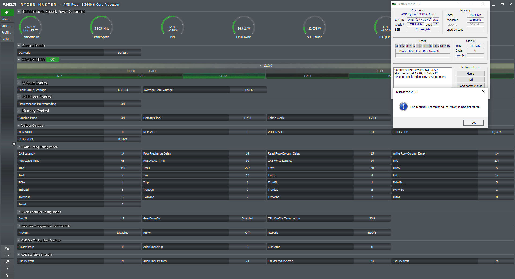Click the import/export profile icon in the sidebar
This screenshot has width=515, height=279.
pyautogui.click(x=7, y=248)
